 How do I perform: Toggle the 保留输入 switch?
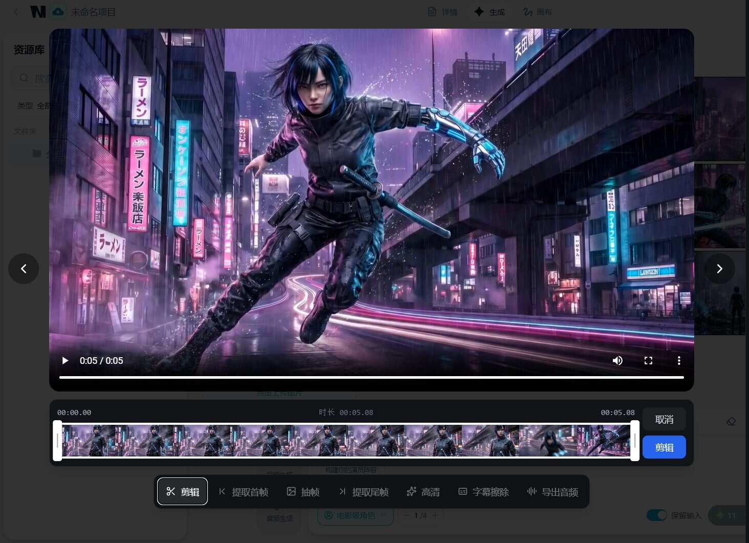(656, 515)
